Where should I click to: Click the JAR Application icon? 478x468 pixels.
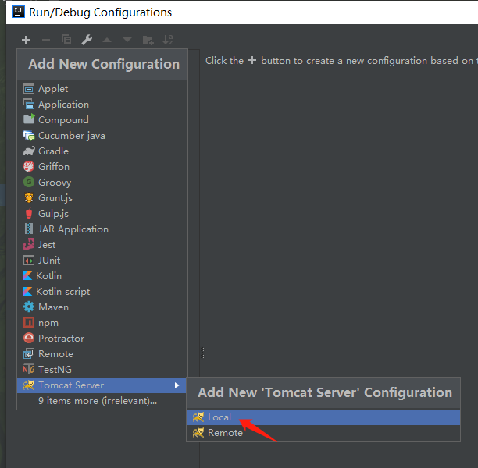[x=29, y=229]
